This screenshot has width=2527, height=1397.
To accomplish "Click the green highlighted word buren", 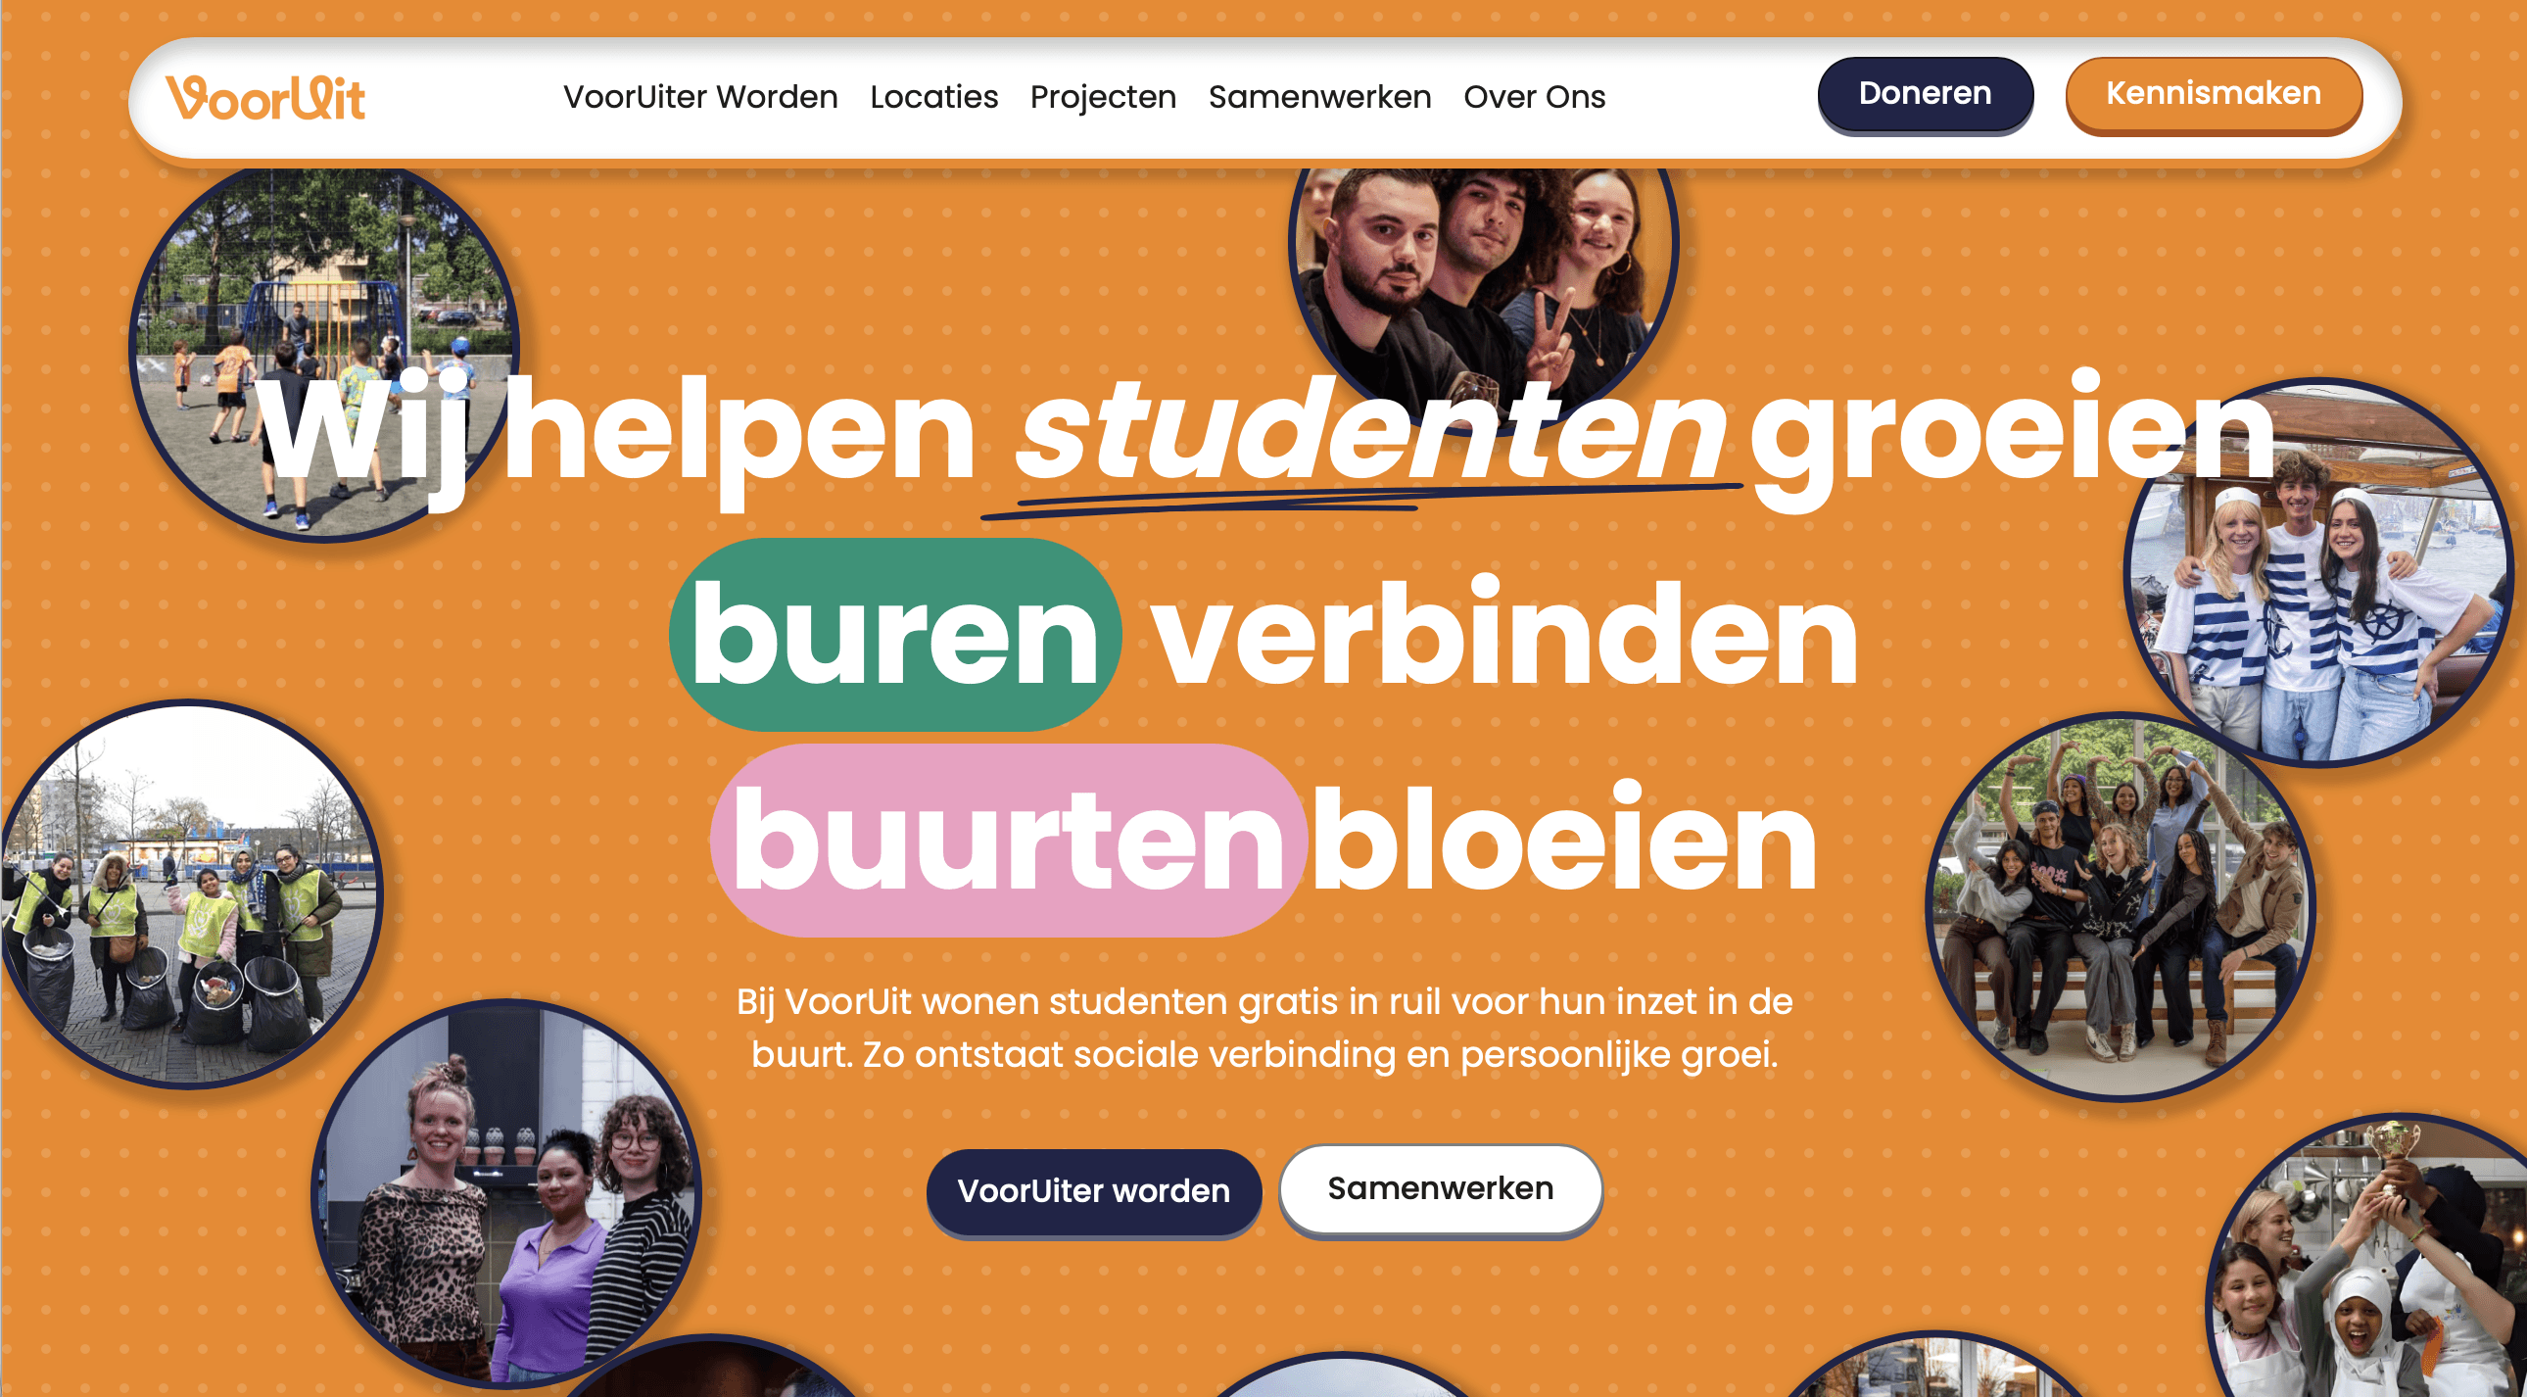I will [x=894, y=634].
